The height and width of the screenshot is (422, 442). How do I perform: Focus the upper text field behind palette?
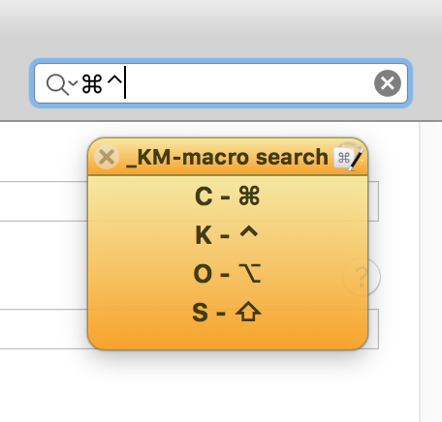[x=189, y=201]
